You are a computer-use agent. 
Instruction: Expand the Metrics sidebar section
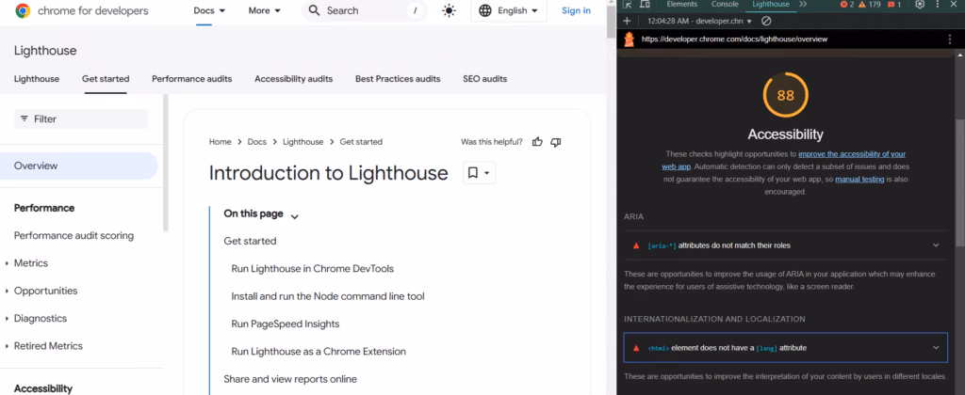coord(8,263)
